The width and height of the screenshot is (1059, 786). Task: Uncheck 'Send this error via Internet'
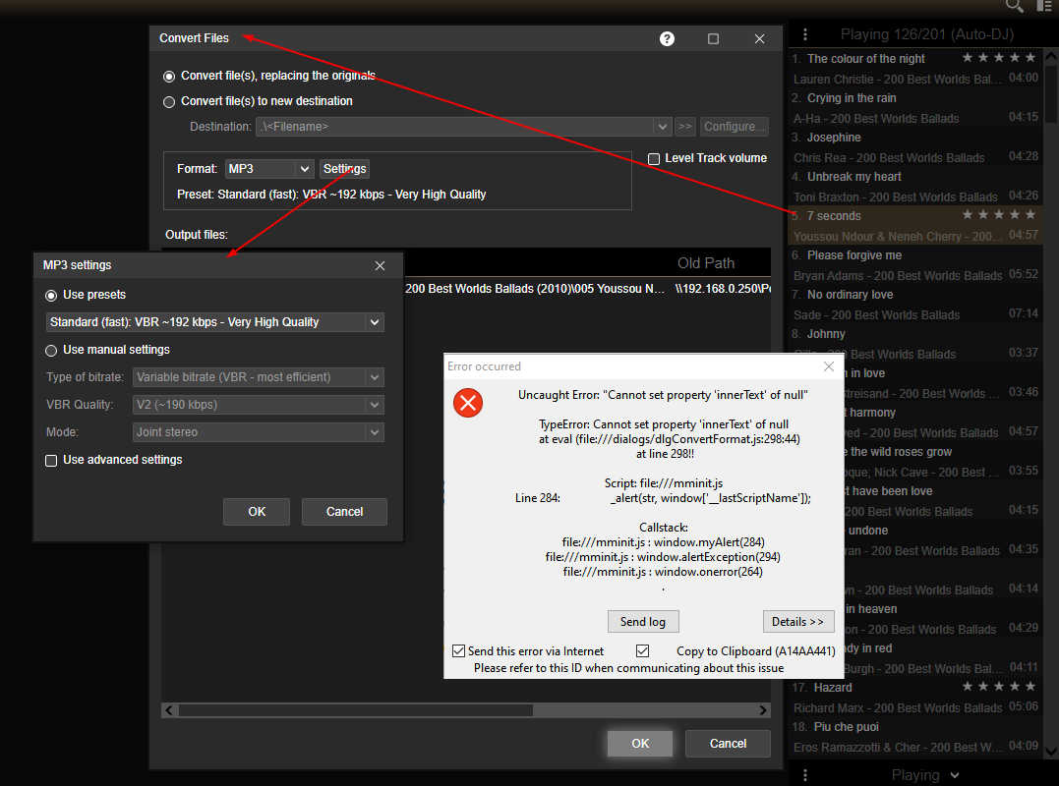click(459, 651)
